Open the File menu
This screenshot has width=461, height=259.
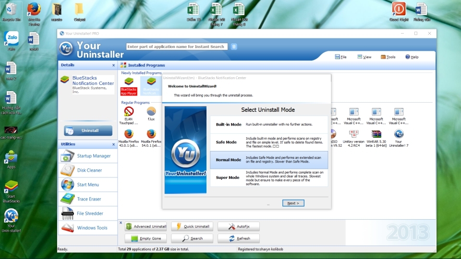click(341, 57)
